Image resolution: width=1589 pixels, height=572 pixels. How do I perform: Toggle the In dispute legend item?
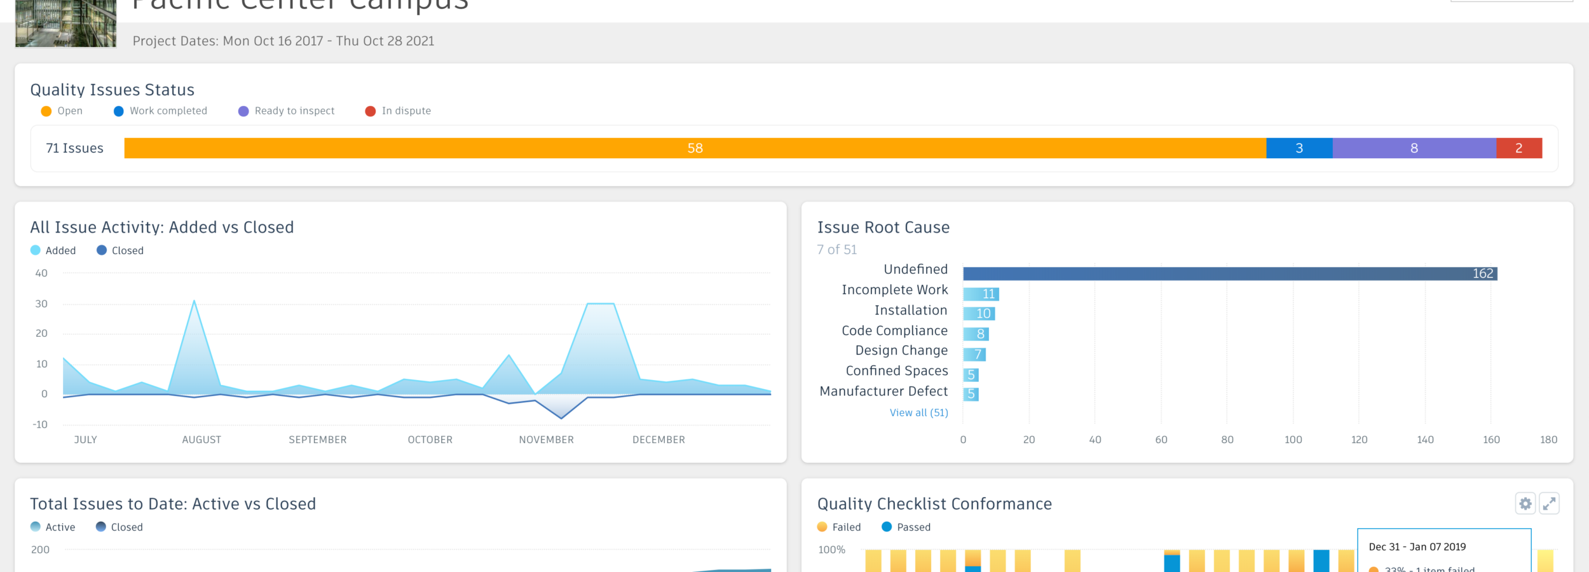[398, 111]
